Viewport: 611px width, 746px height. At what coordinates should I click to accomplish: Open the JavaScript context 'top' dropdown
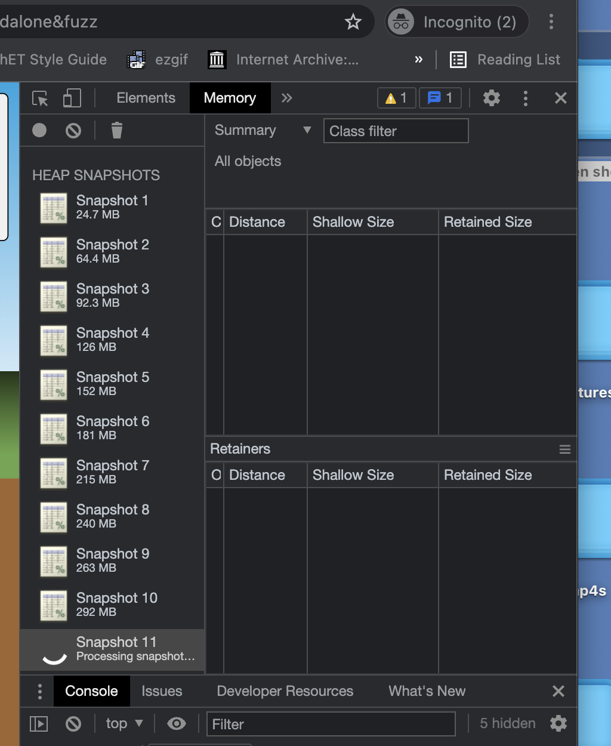click(x=123, y=723)
